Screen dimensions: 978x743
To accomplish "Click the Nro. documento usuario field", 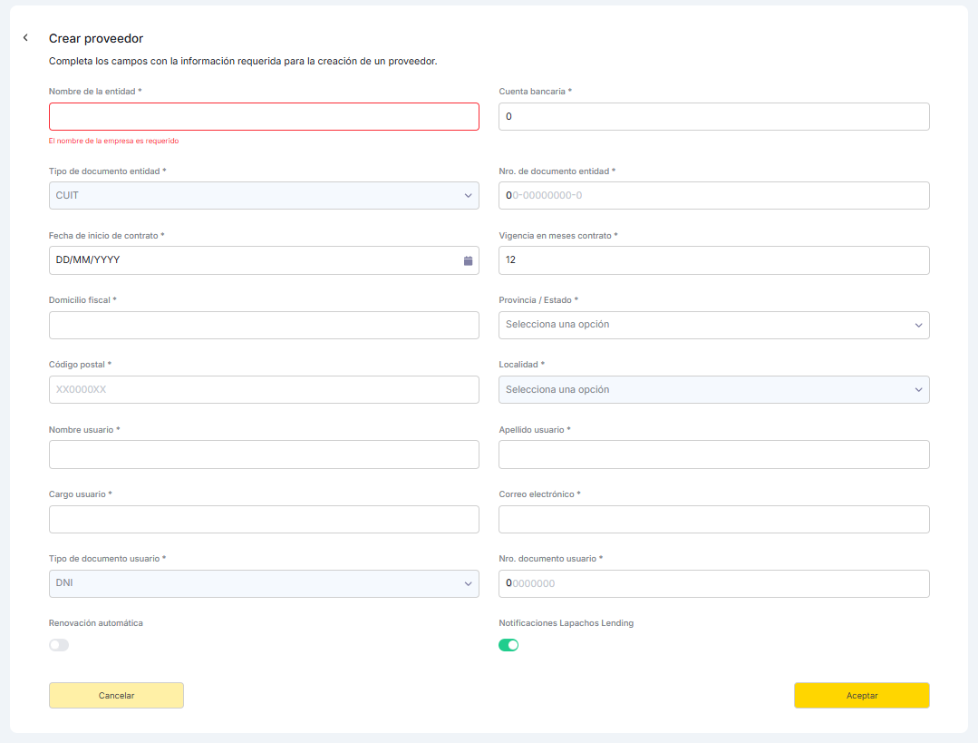I will coord(713,583).
